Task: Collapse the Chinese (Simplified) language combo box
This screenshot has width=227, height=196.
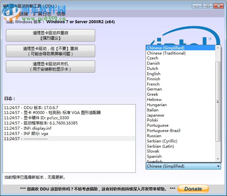Action: (183, 166)
